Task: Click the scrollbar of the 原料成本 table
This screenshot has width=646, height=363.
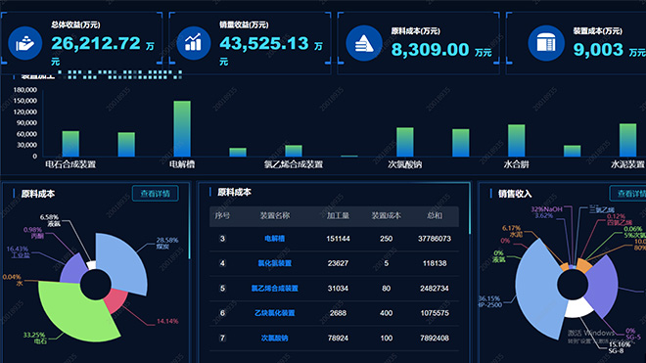Action: click(x=470, y=209)
